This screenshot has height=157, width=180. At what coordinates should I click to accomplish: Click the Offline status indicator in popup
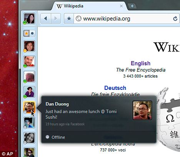tap(55, 137)
